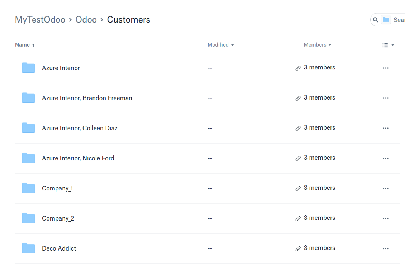Open more options for Company_2 folder
This screenshot has width=405, height=266.
(x=386, y=218)
